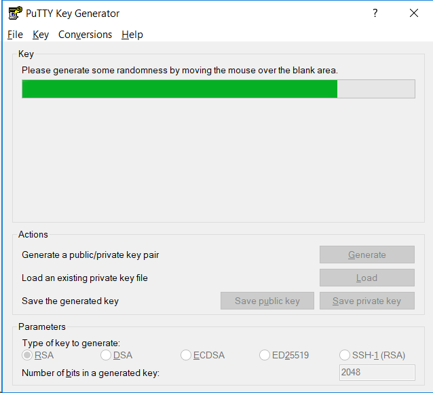Click the PuTTY Key Generator title text
Screen dimensions: 433x393
point(73,14)
